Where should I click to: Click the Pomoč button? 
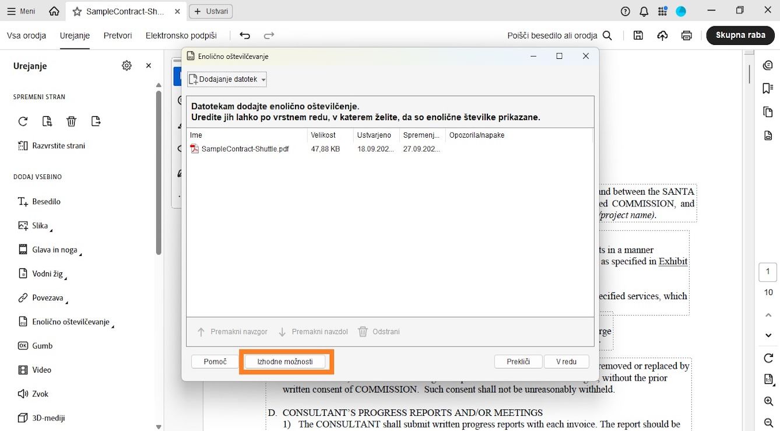(215, 362)
